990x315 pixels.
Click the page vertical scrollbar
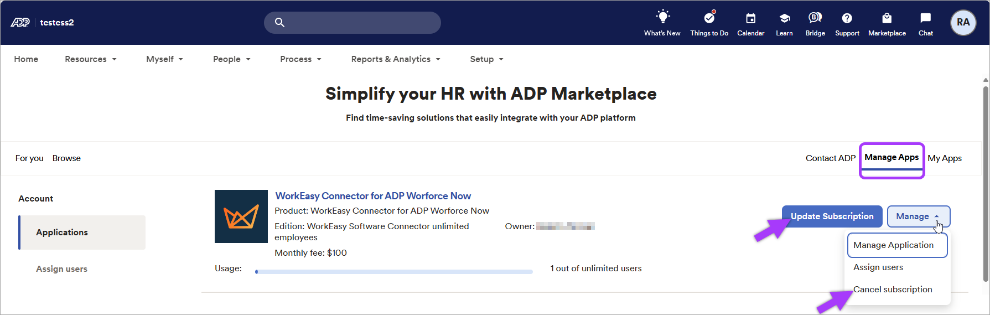[986, 183]
